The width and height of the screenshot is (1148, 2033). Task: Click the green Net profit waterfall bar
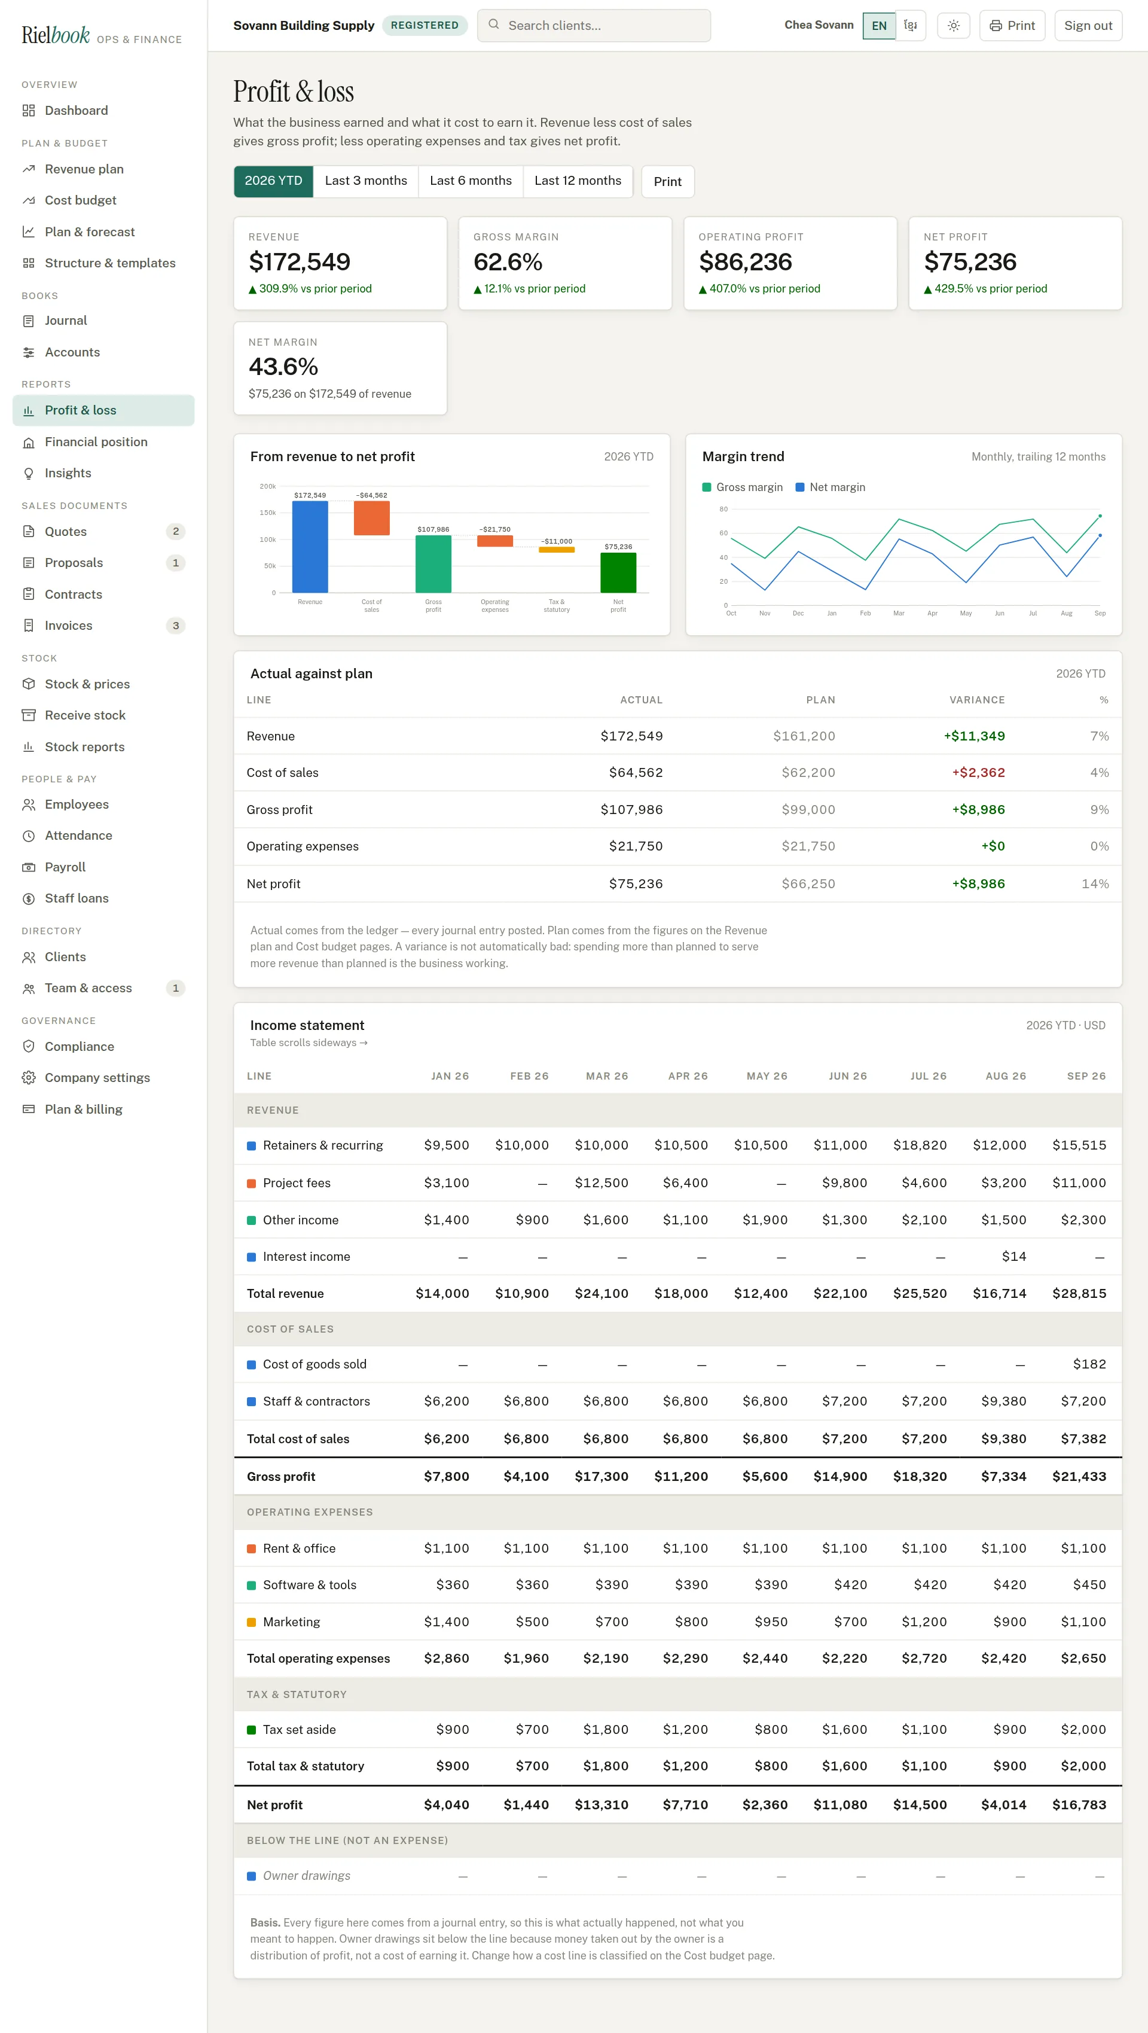(x=618, y=572)
